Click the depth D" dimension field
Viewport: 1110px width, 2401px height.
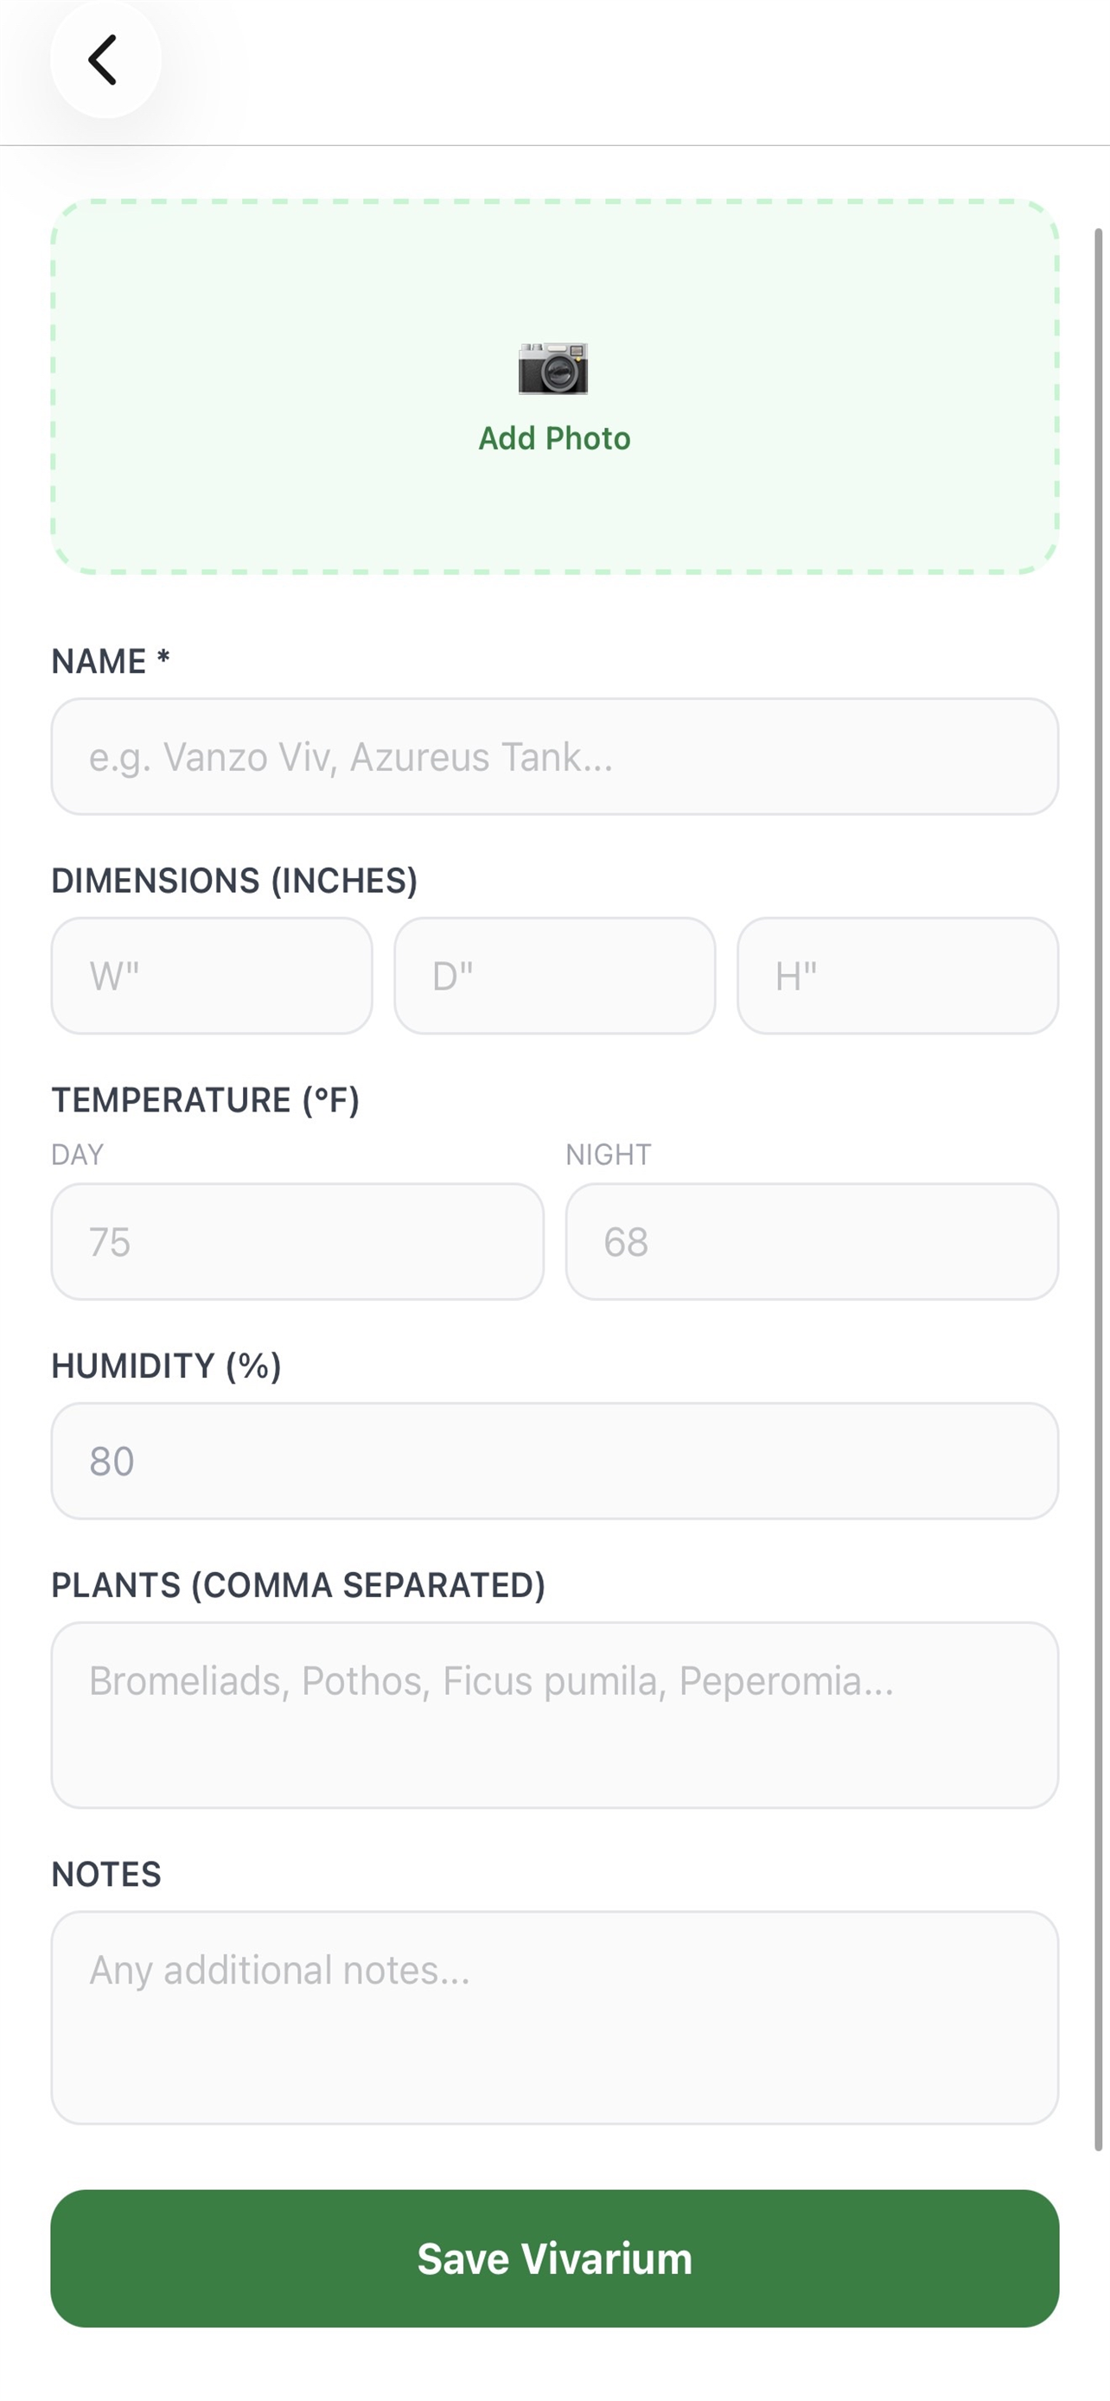pyautogui.click(x=554, y=976)
